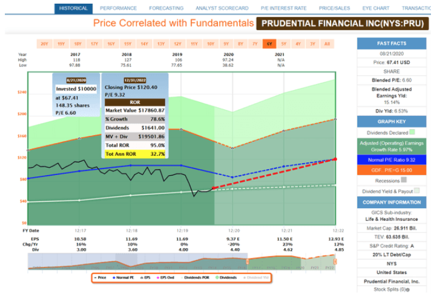Pick the 14Y time range
Screen dimensions: 434x294
pyautogui.click(x=144, y=44)
